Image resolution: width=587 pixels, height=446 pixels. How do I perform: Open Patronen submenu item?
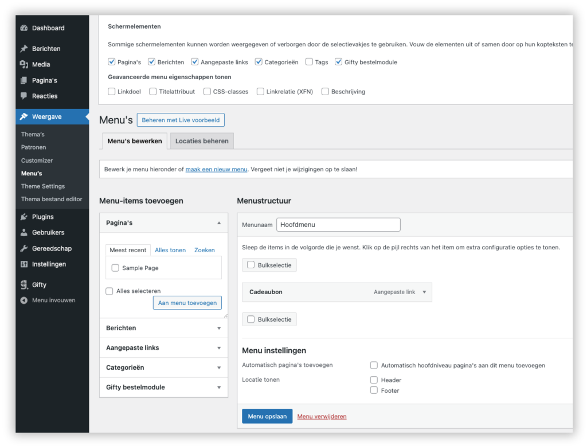coord(34,147)
